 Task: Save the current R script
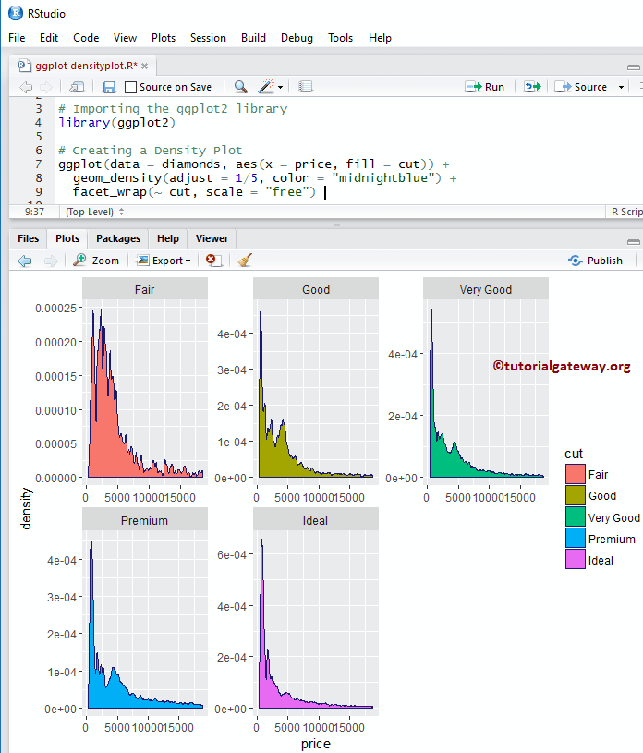109,87
